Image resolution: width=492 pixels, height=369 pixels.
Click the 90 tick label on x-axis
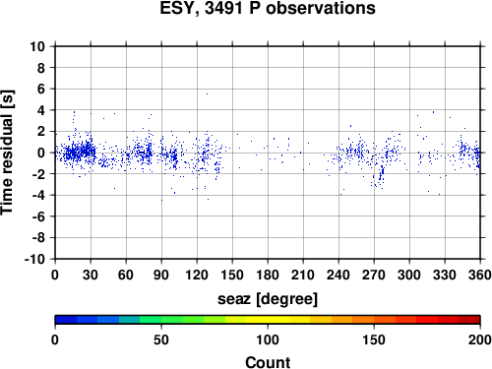(x=161, y=275)
